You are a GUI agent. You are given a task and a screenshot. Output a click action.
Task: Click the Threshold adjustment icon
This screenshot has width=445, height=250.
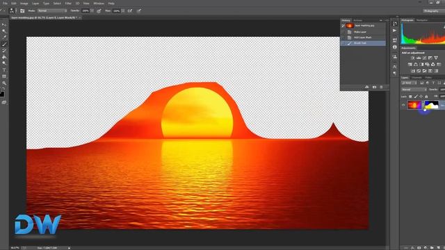point(424,71)
